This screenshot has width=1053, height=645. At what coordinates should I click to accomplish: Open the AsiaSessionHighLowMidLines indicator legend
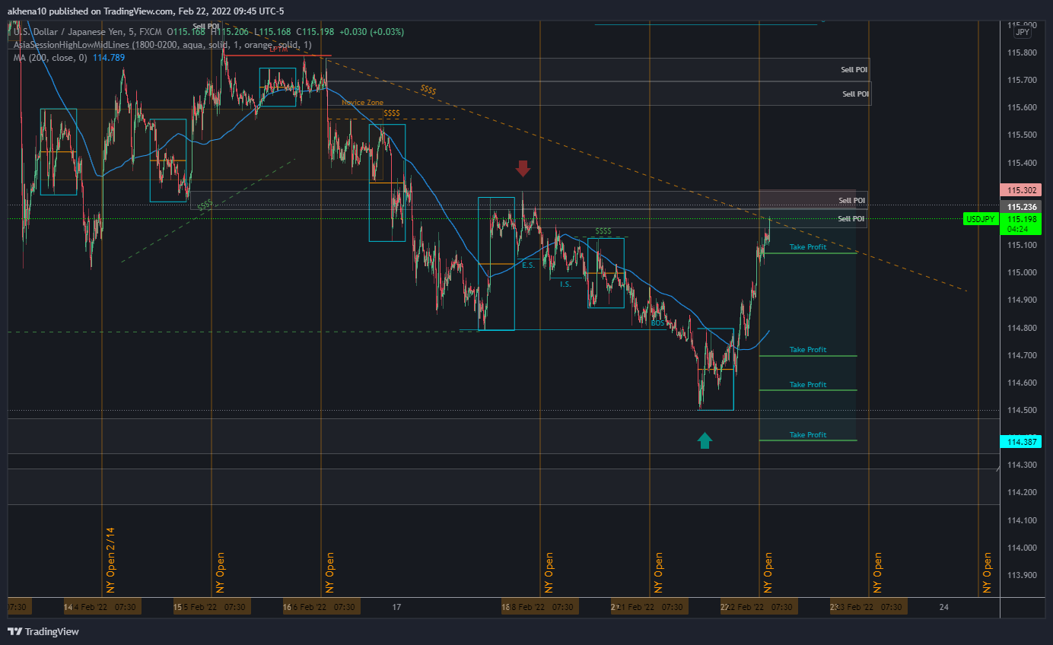tap(164, 45)
